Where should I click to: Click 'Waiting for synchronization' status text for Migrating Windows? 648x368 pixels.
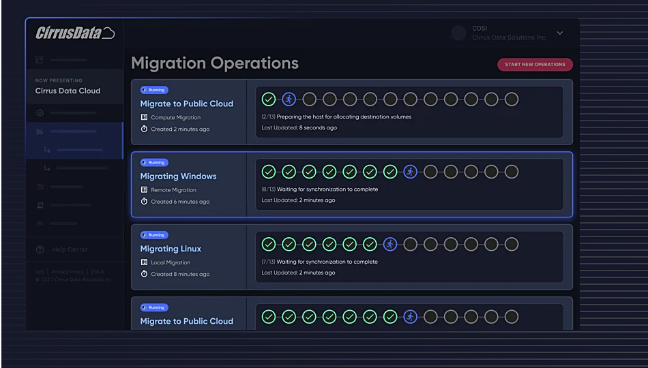pos(327,189)
